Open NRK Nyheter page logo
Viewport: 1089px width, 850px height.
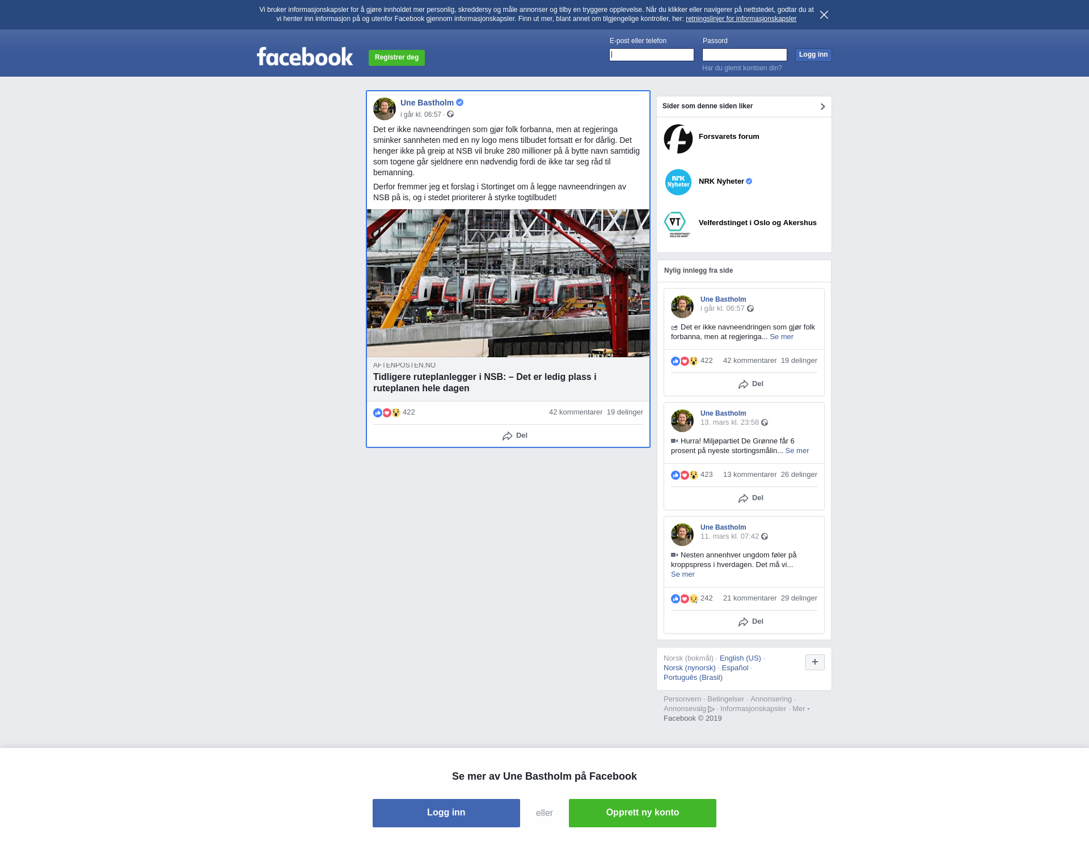tap(678, 182)
